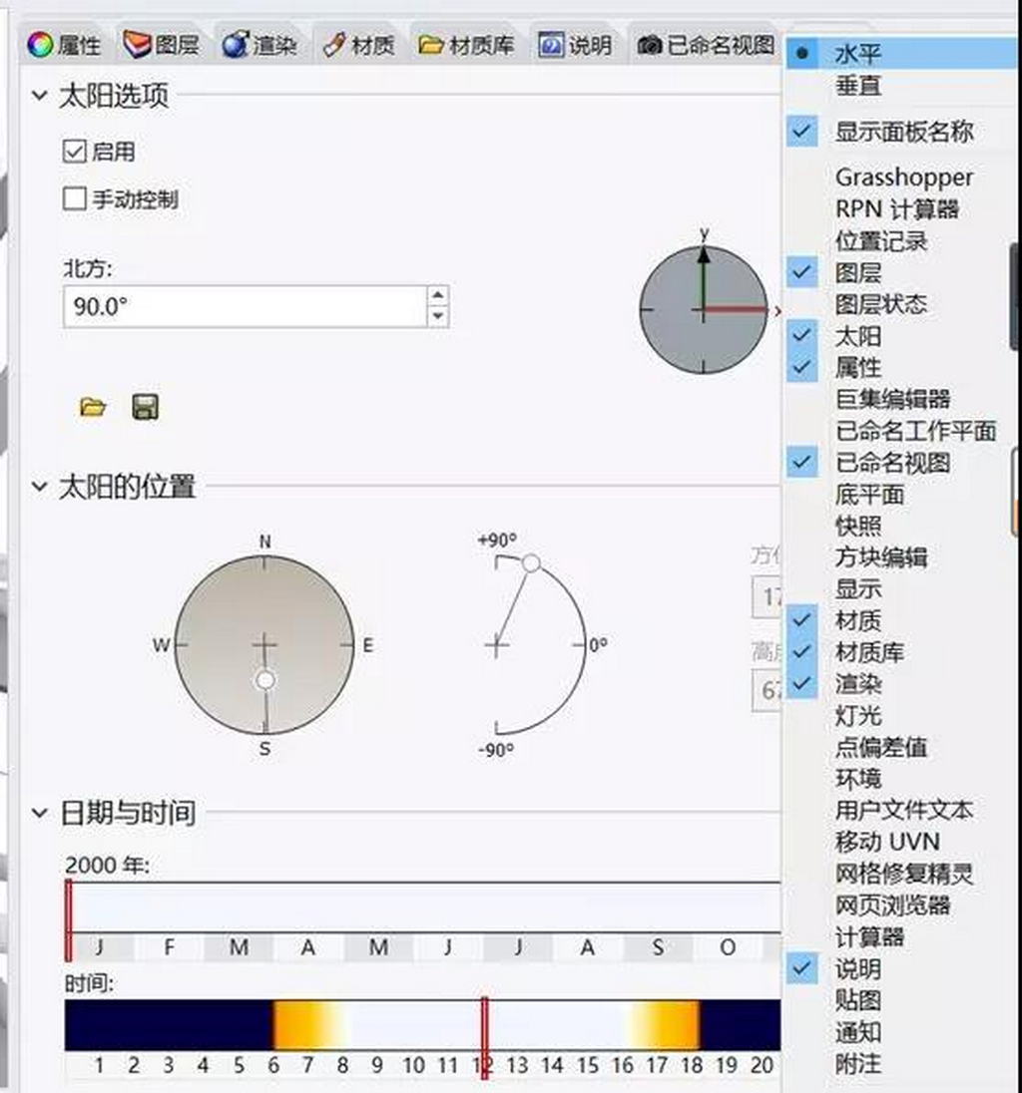This screenshot has width=1022, height=1093.
Task: Enable the 手动控制 checkbox
Action: pos(75,199)
